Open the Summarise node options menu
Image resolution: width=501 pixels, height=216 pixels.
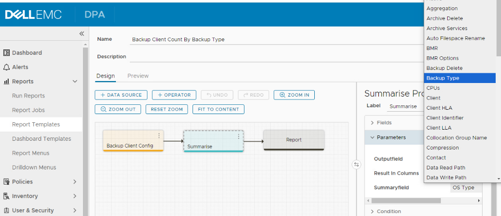point(238,136)
